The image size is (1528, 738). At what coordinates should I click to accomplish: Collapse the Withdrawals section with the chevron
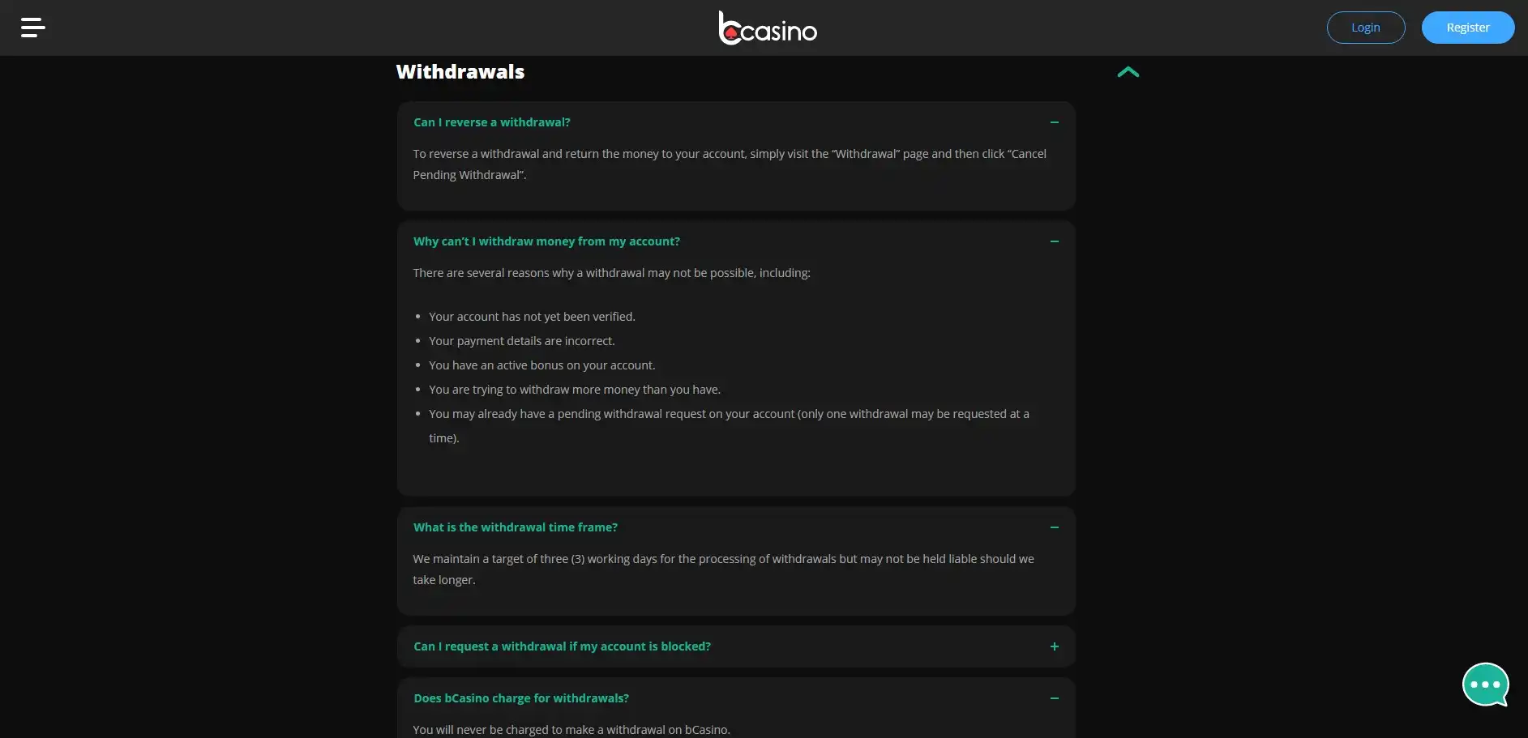[x=1128, y=72]
